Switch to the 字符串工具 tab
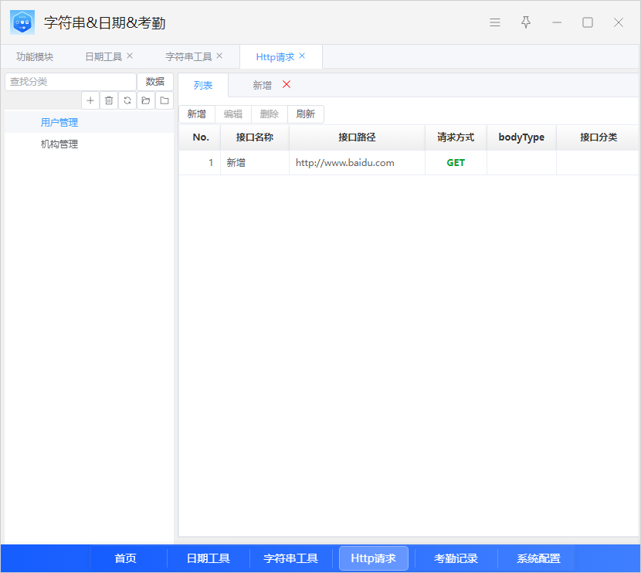The width and height of the screenshot is (641, 573). [188, 57]
